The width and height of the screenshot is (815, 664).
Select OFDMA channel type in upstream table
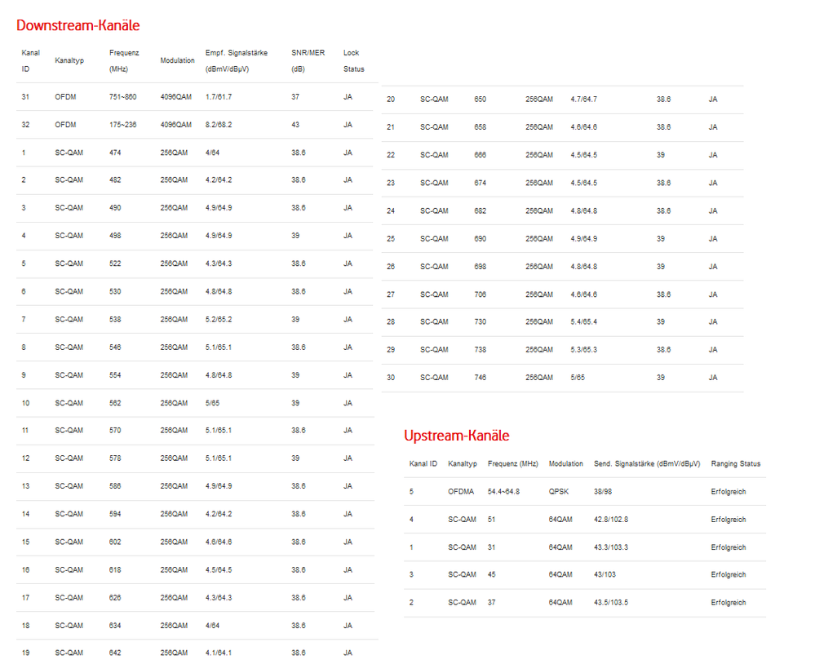[461, 492]
